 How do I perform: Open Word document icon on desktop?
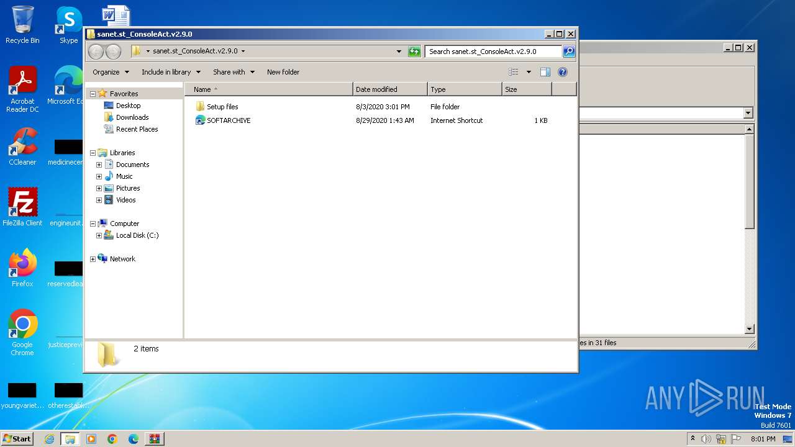(x=116, y=15)
